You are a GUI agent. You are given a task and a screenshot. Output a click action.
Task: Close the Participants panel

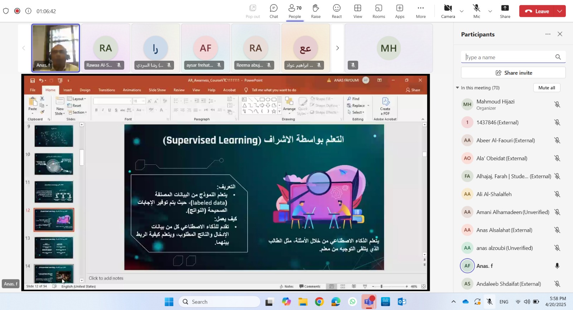(x=560, y=34)
